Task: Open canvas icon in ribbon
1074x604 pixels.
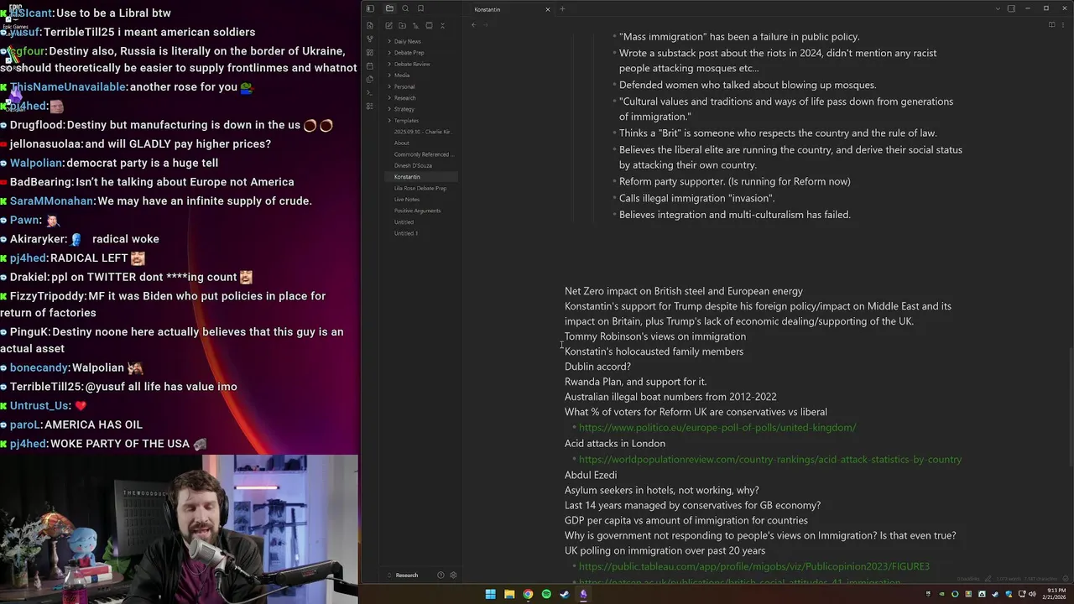Action: click(x=370, y=52)
